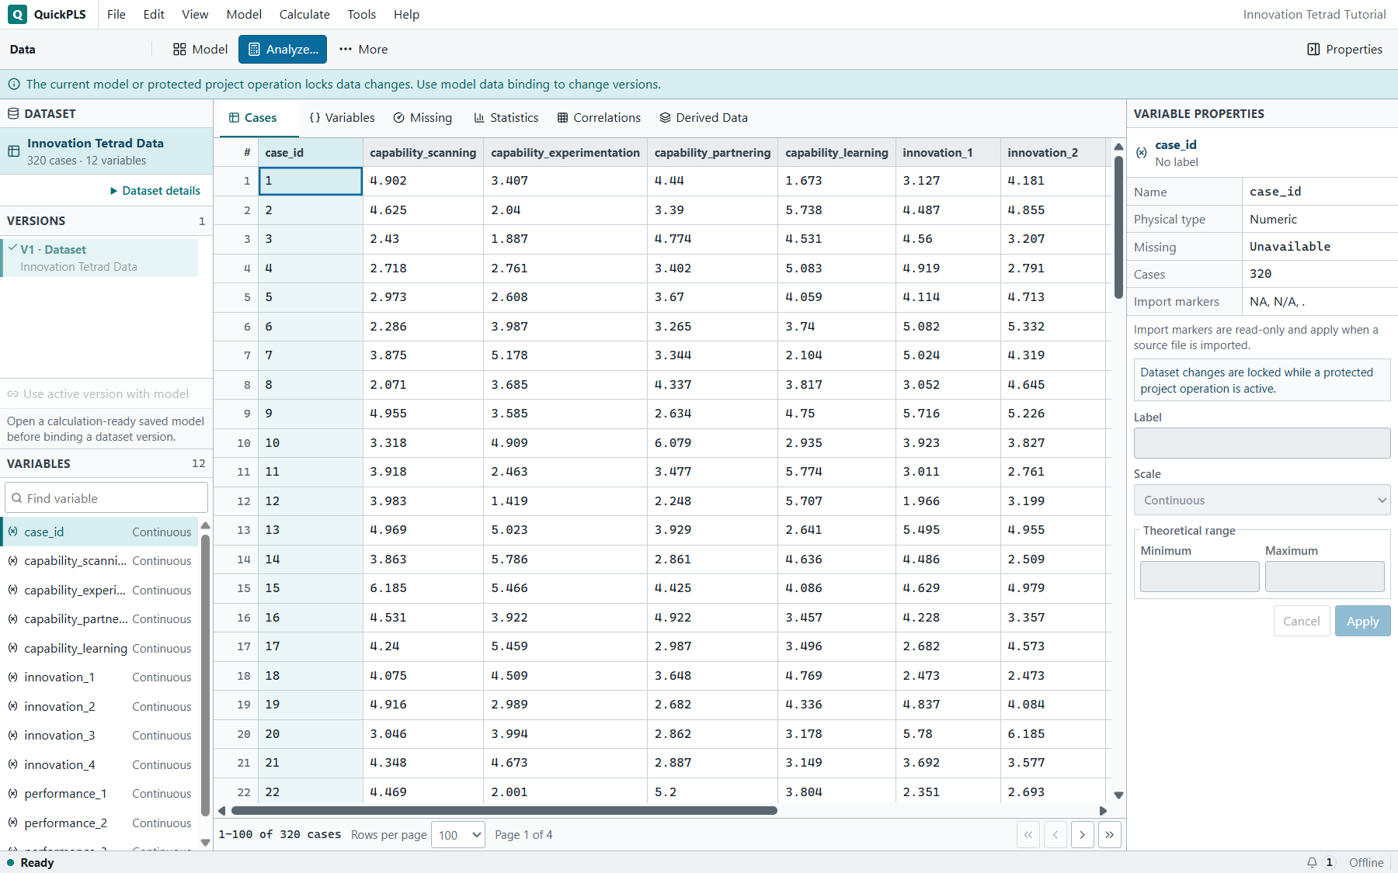
Task: Switch to the Correlations tab
Action: coord(599,117)
